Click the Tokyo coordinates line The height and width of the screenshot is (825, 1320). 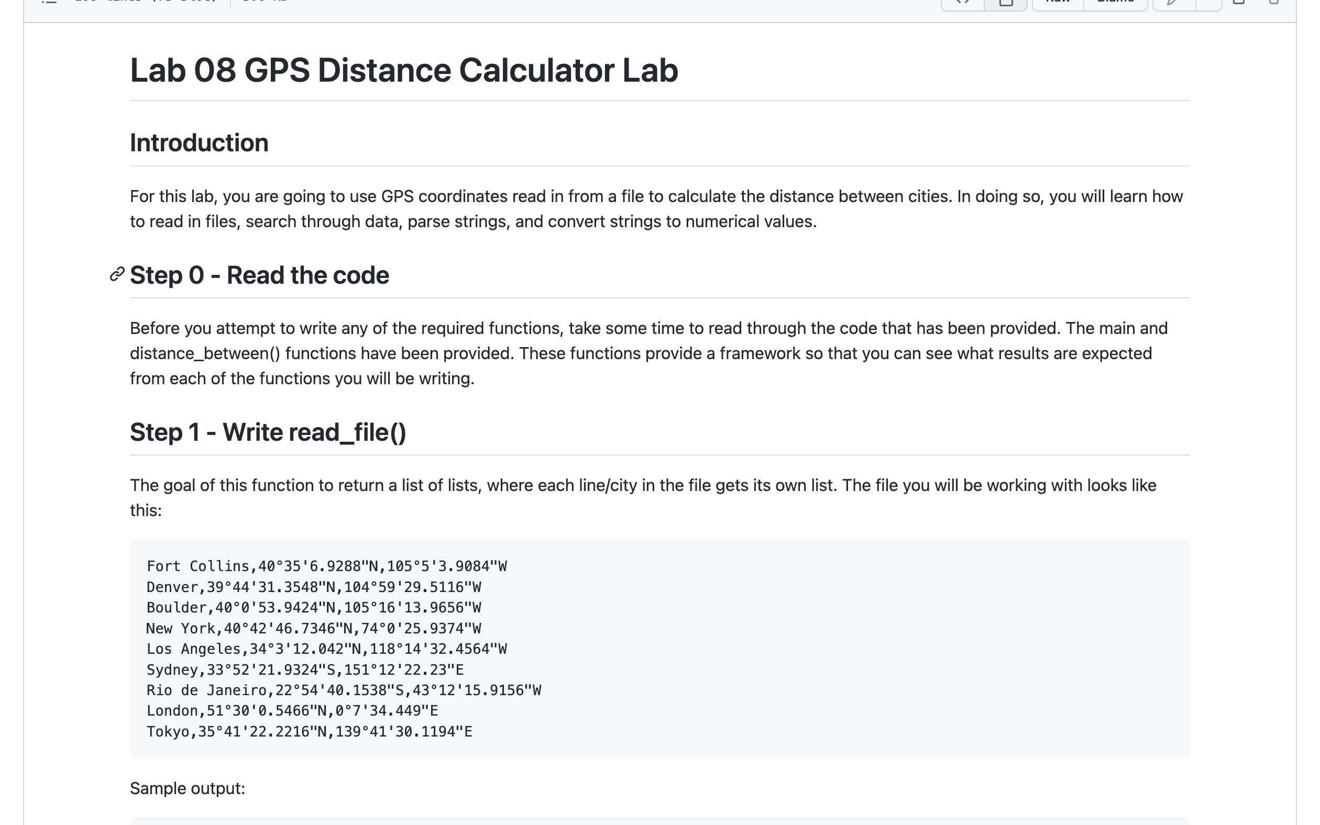click(x=309, y=732)
